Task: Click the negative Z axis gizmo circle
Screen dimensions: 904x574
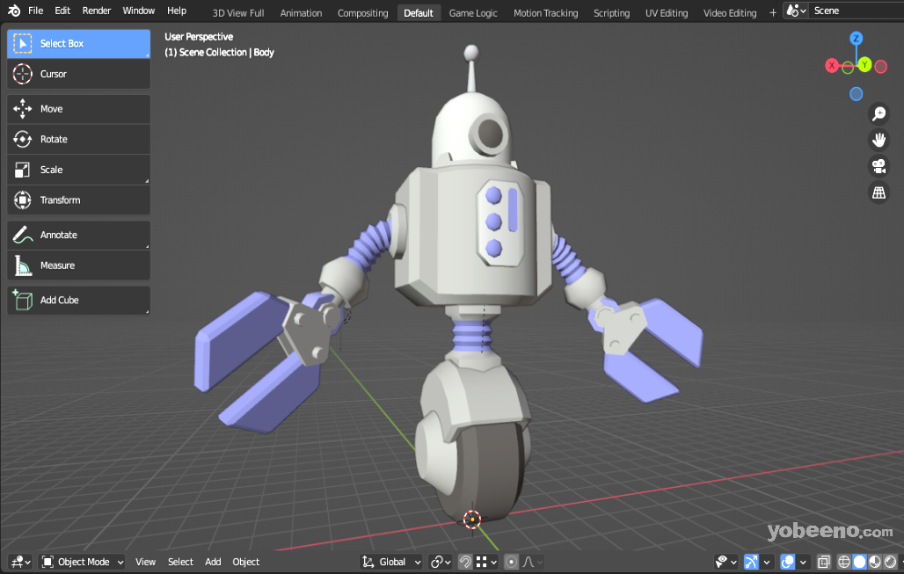Action: pos(857,94)
